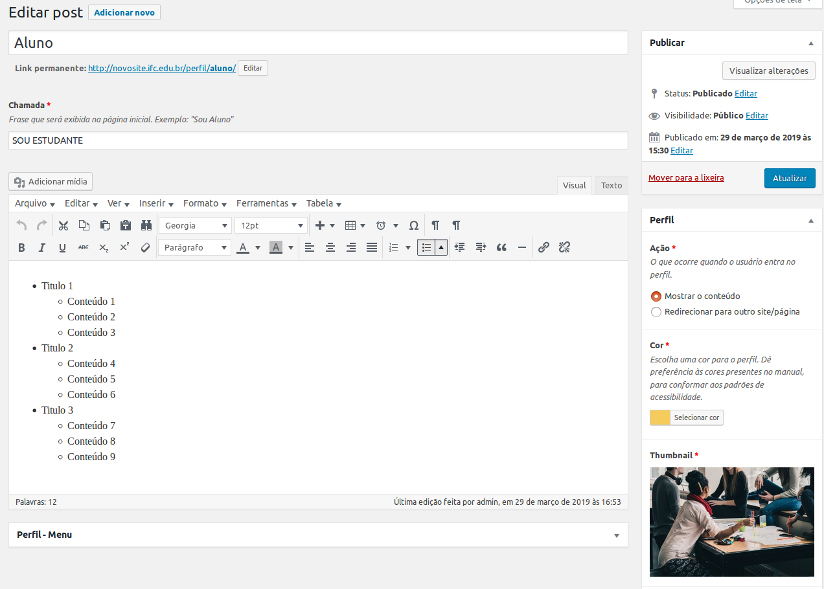
Task: Click the insert link icon
Action: coord(544,247)
